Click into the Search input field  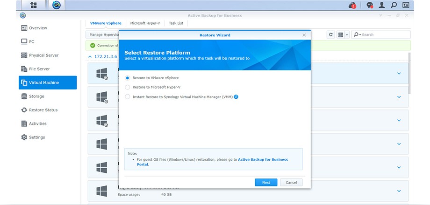point(385,34)
